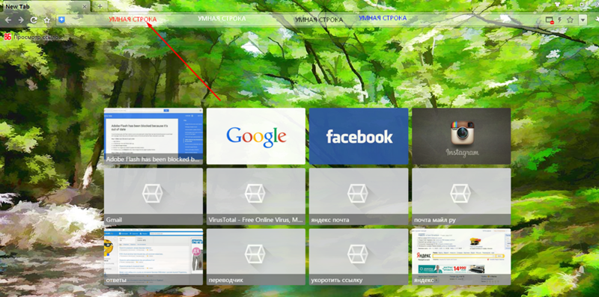The width and height of the screenshot is (599, 297).
Task: Click the star icon beside reload
Action: (x=46, y=20)
